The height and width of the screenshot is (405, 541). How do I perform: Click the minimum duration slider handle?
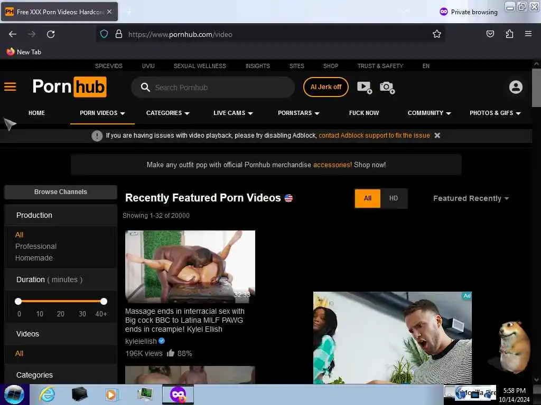click(18, 301)
